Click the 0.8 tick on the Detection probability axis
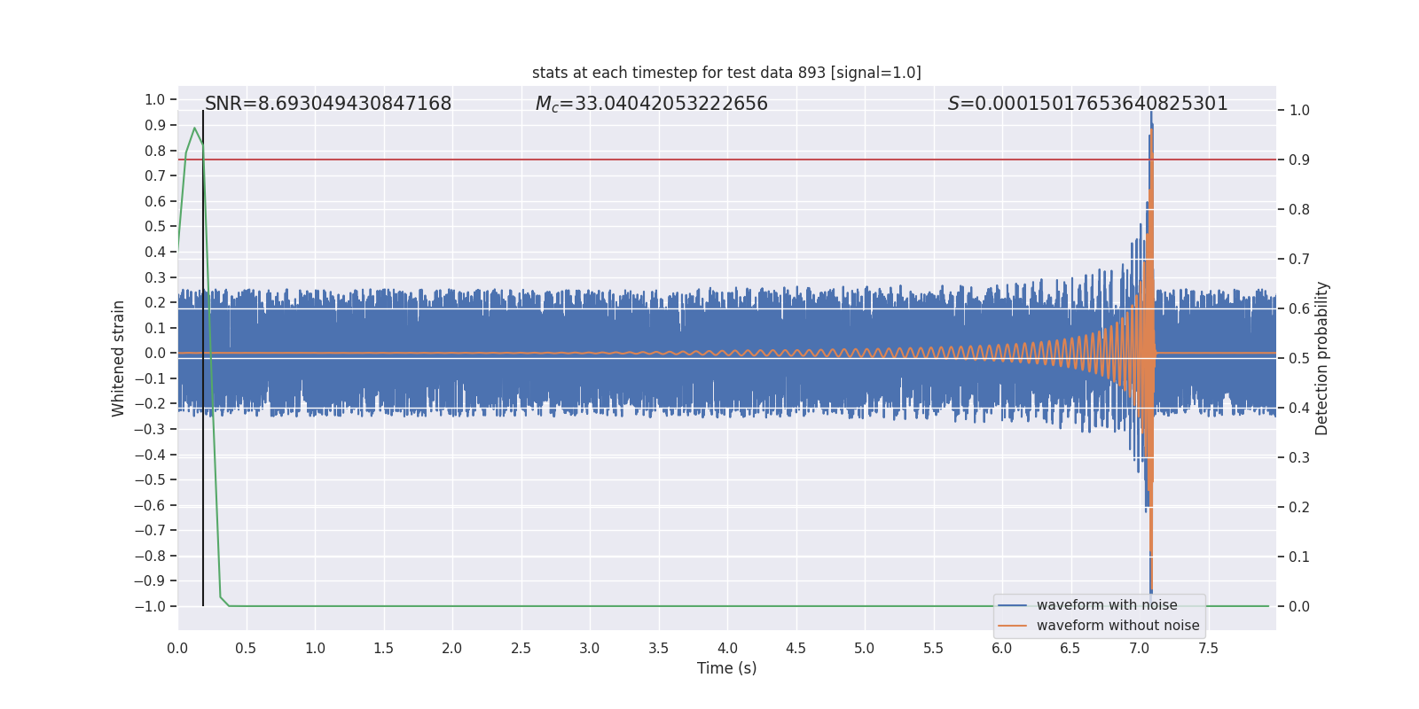Image resolution: width=1419 pixels, height=709 pixels. (1299, 210)
